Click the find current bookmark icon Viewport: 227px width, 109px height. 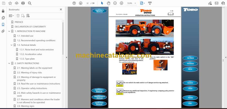coord(28,16)
